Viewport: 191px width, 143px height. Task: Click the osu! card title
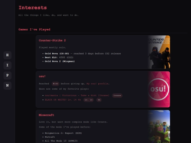click(42, 76)
